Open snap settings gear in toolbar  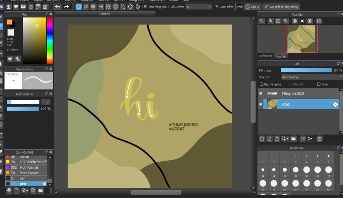[x=138, y=7]
